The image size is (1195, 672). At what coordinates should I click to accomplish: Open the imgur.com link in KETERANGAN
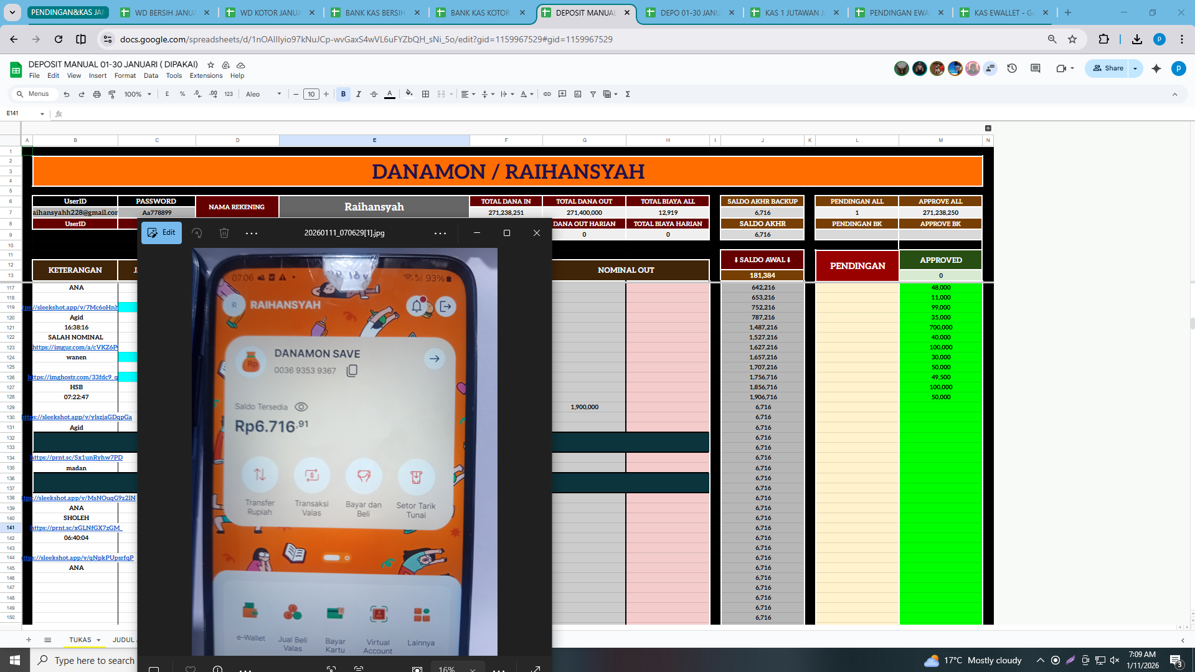pyautogui.click(x=75, y=348)
